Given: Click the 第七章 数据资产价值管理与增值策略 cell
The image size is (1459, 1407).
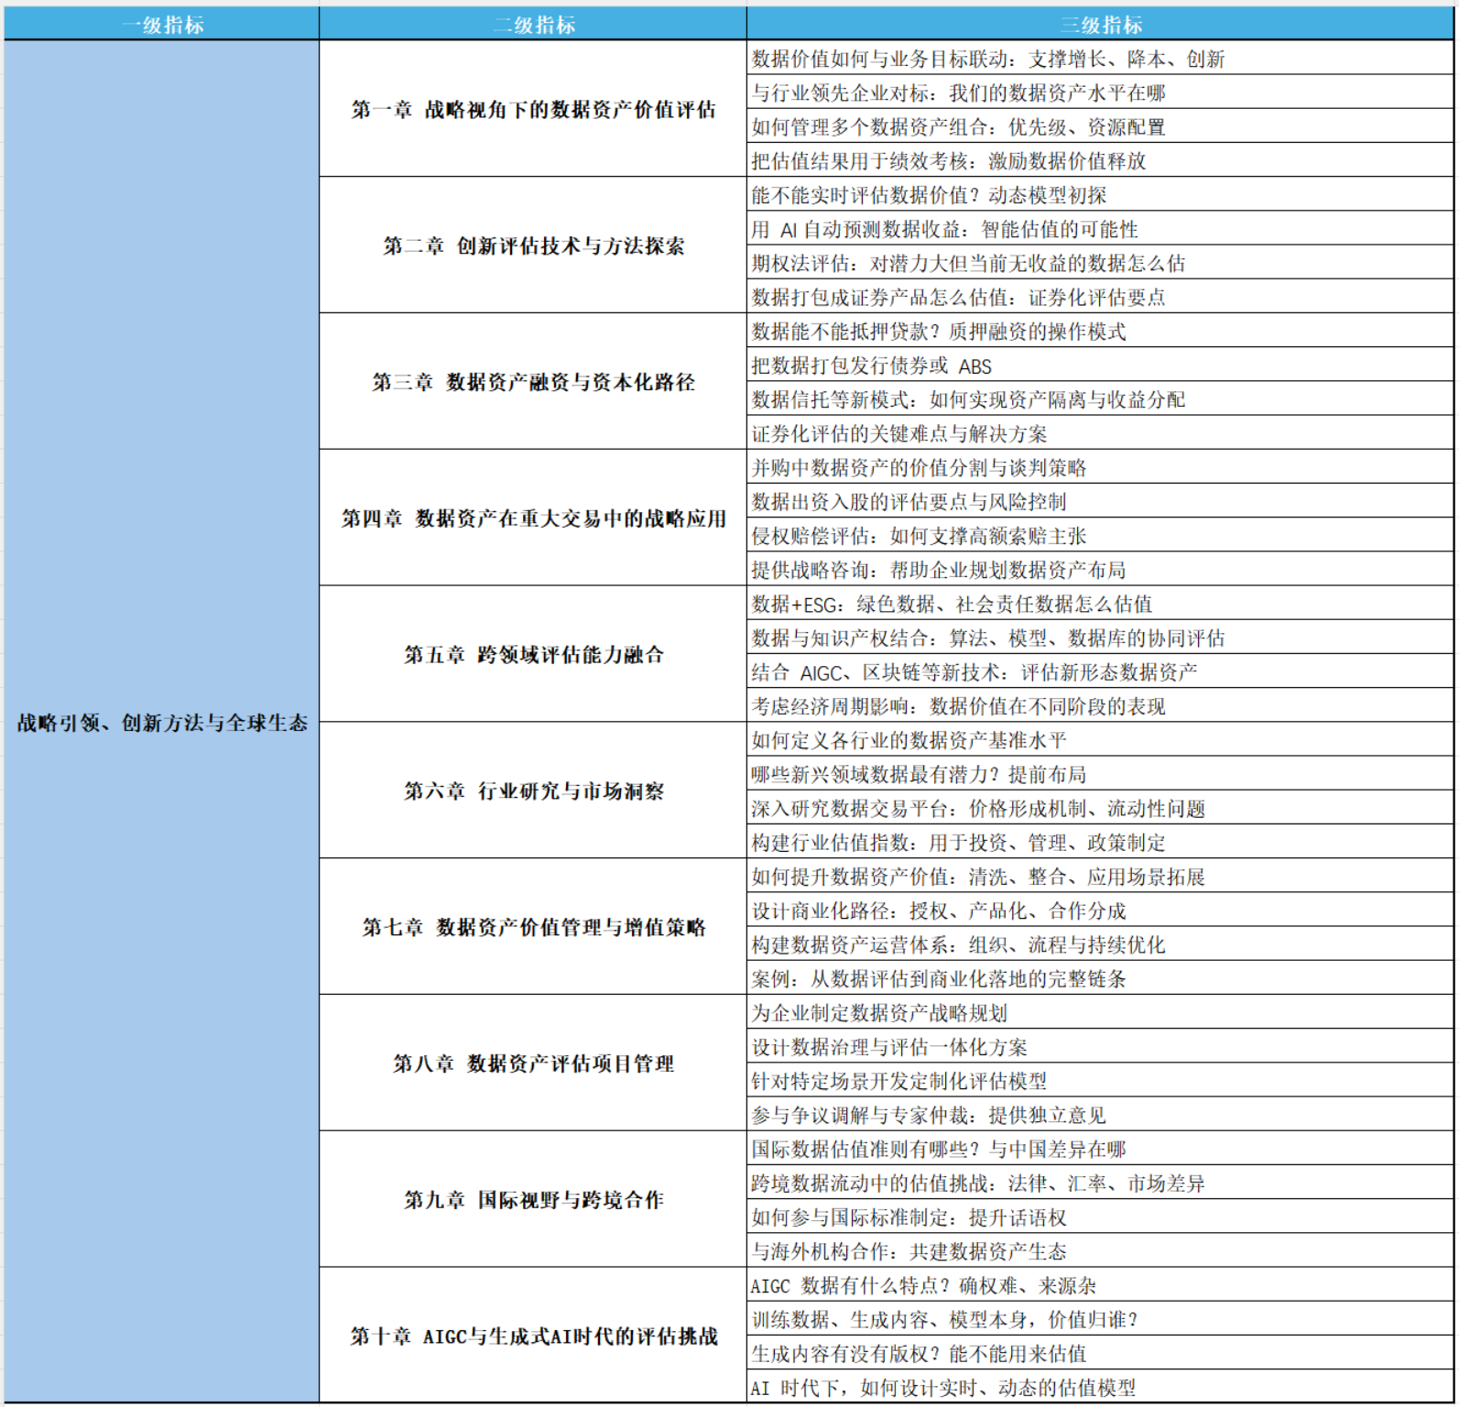Looking at the screenshot, I should 533,927.
